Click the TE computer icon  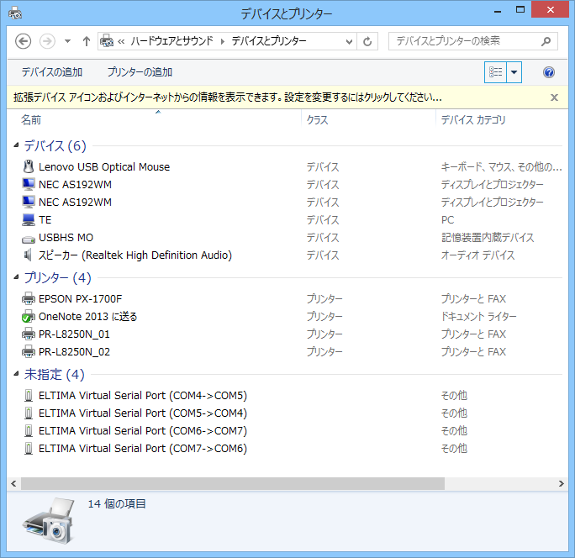point(29,219)
